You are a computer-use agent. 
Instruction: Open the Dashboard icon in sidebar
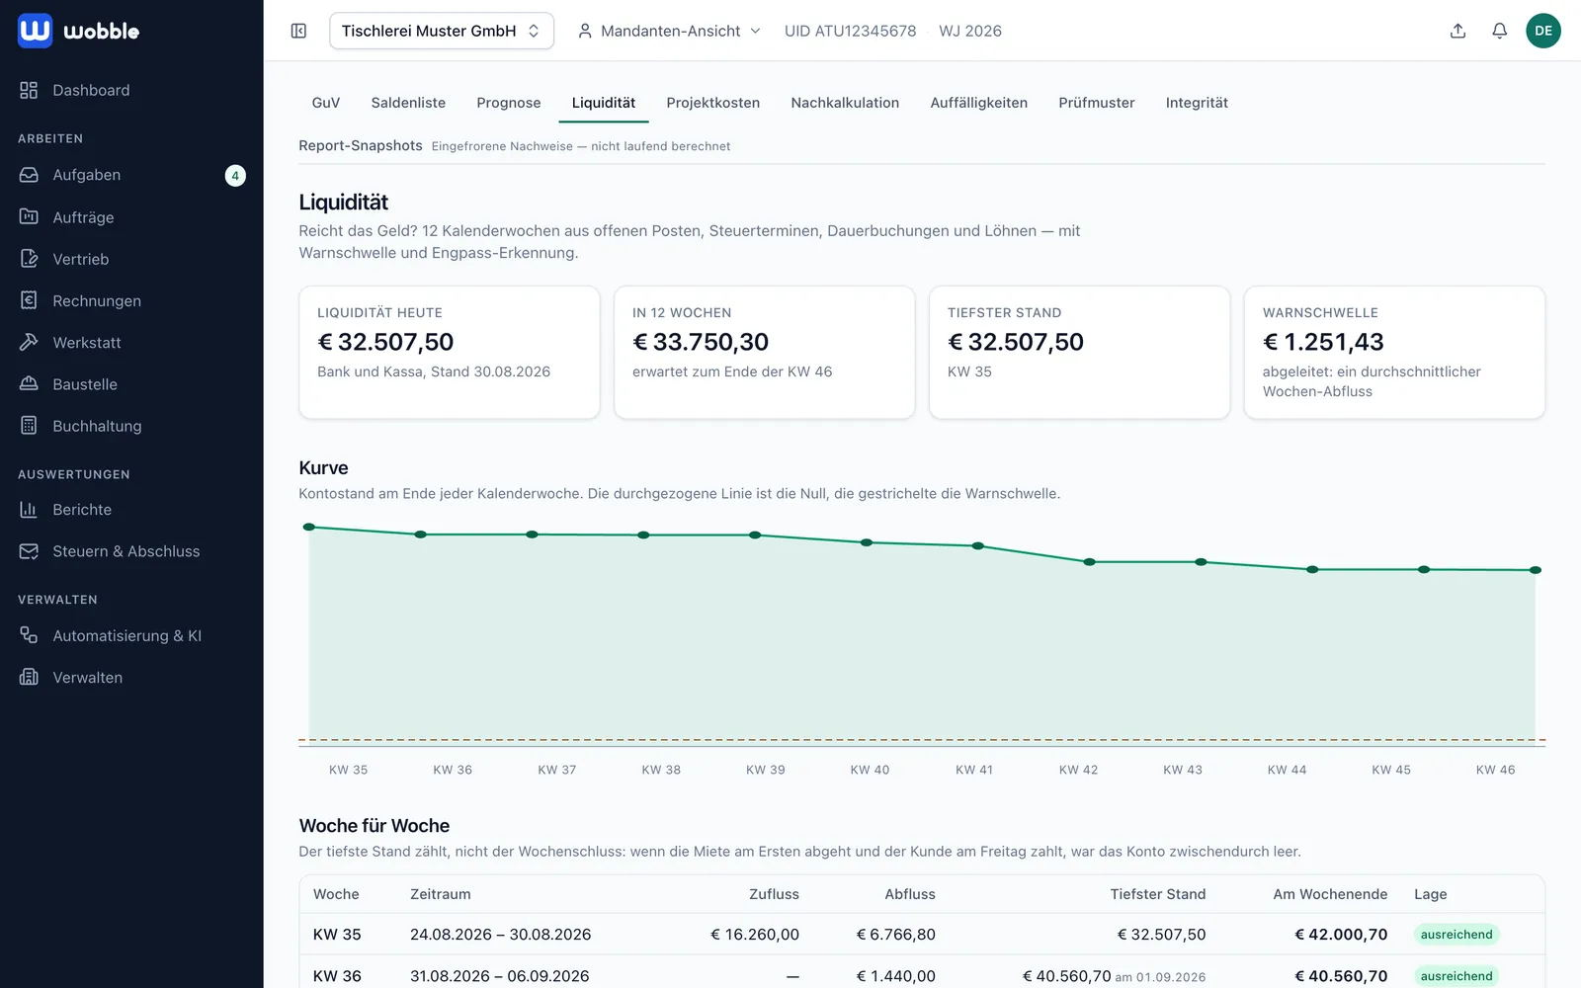click(29, 90)
